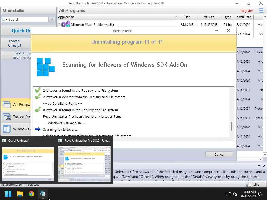
Task: Click the scroll-up arrow of program list
Action: (265, 16)
